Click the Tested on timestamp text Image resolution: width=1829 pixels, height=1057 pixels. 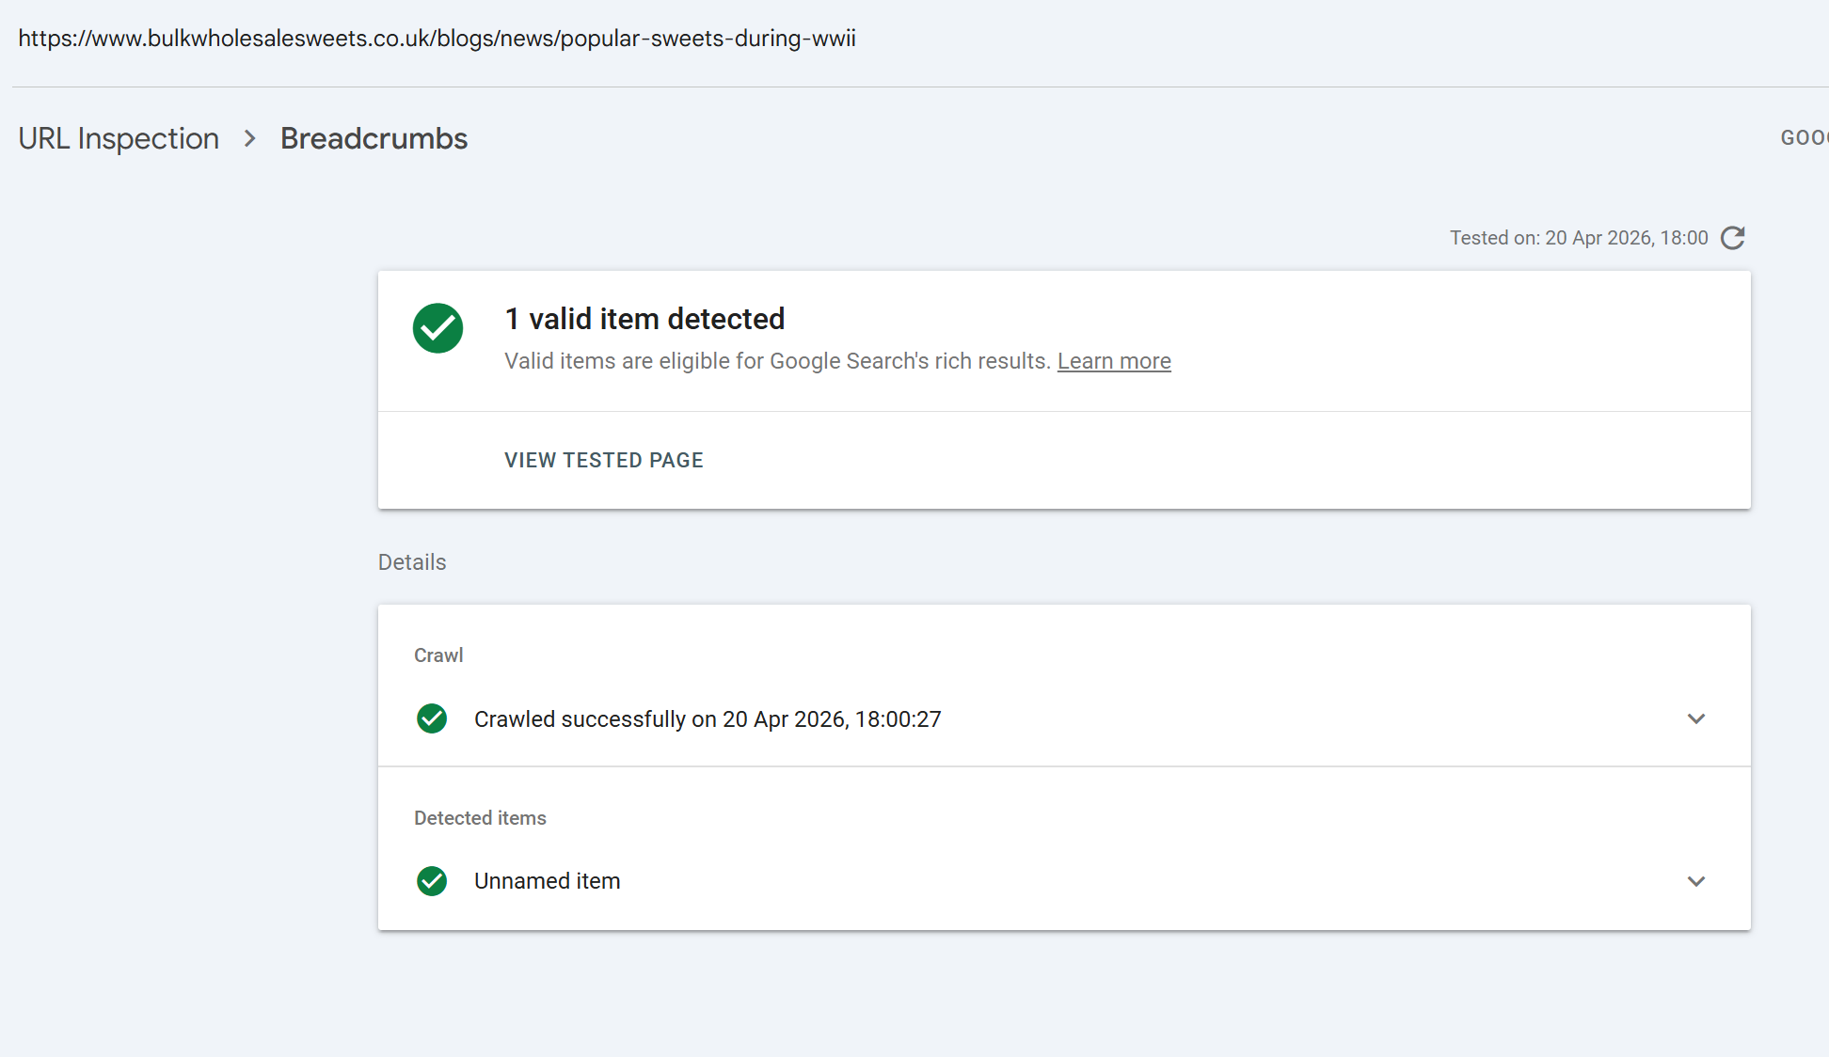tap(1578, 238)
